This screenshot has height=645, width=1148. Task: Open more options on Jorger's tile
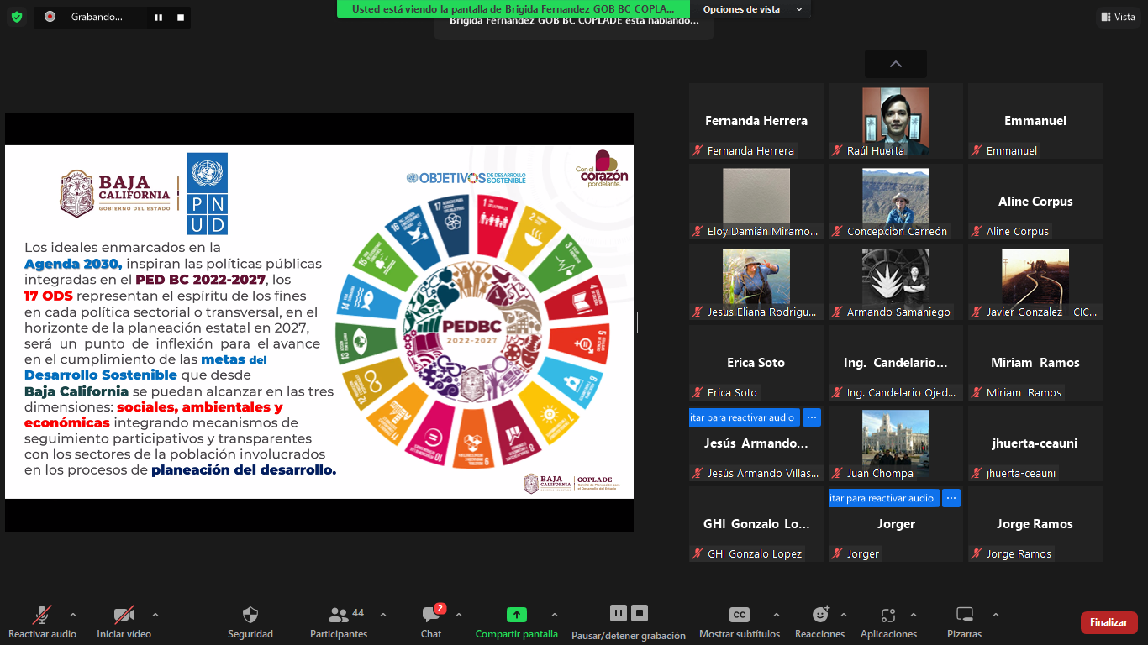click(951, 498)
